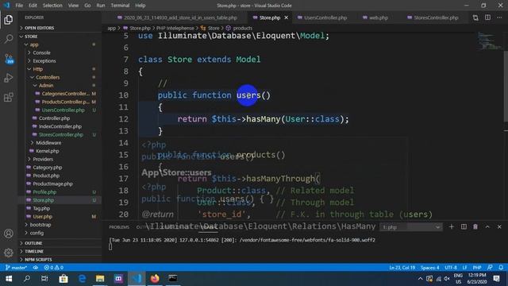This screenshot has height=286, width=508.
Task: Open Microsoft Edge from taskbar
Action: [82, 279]
